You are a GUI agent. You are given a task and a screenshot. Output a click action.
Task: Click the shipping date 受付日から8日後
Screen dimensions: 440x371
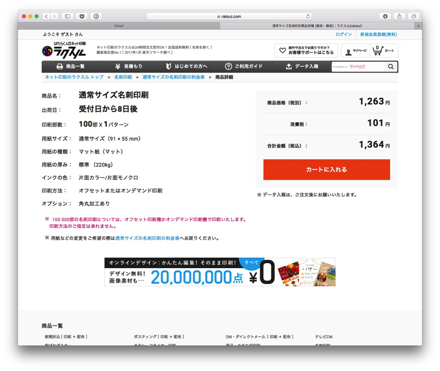(108, 109)
